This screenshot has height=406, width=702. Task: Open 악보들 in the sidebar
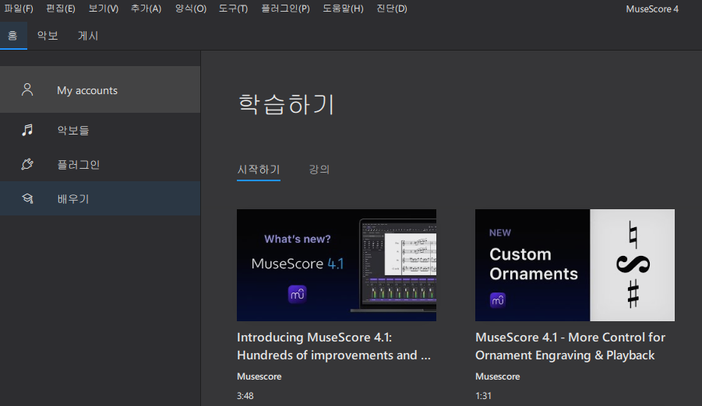point(100,130)
